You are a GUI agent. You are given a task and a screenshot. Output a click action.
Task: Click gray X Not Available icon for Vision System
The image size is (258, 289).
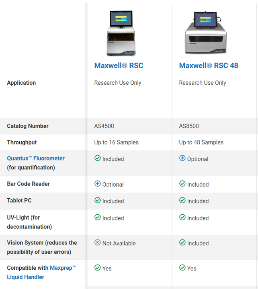(x=97, y=242)
